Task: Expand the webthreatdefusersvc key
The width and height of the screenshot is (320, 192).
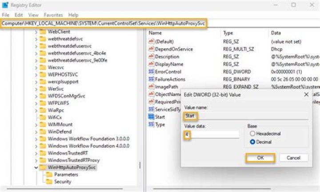Action: click(x=36, y=46)
